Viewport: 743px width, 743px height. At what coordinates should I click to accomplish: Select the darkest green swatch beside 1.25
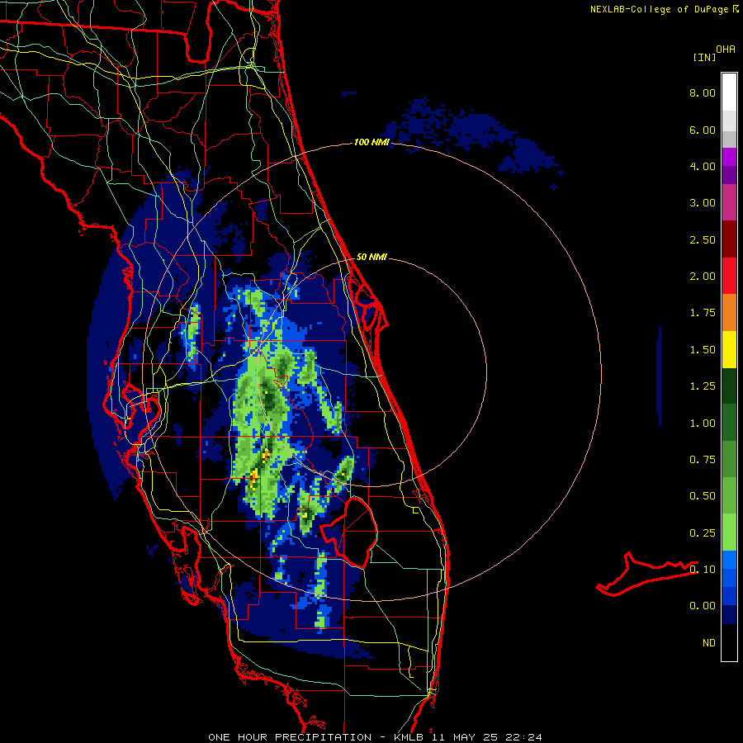729,386
